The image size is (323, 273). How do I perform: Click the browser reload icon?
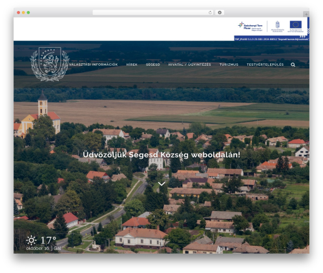[210, 13]
